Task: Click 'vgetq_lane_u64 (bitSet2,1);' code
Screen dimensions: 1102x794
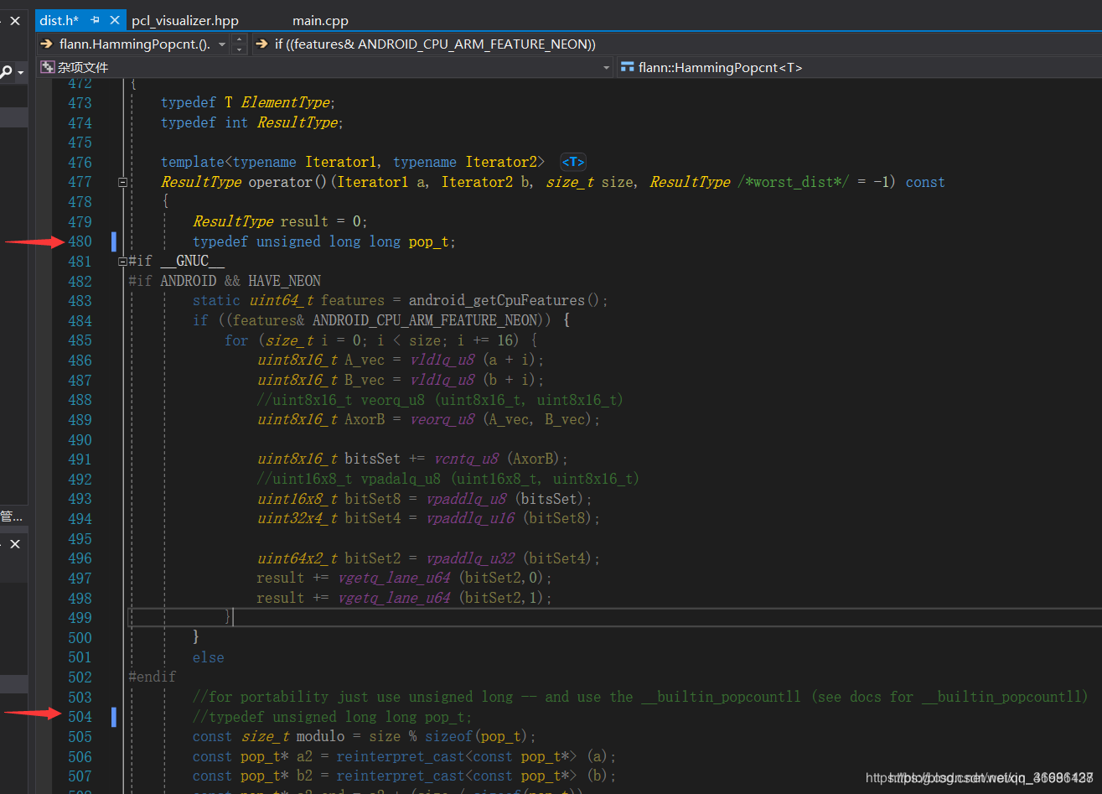Action: click(446, 598)
